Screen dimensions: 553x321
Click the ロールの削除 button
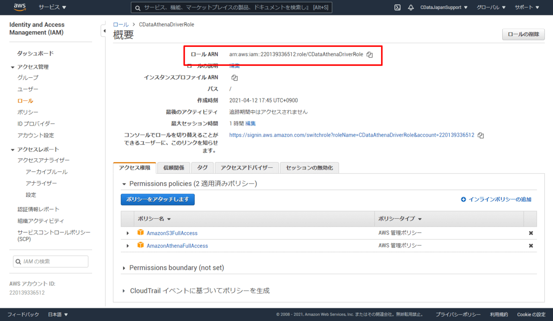tap(524, 34)
